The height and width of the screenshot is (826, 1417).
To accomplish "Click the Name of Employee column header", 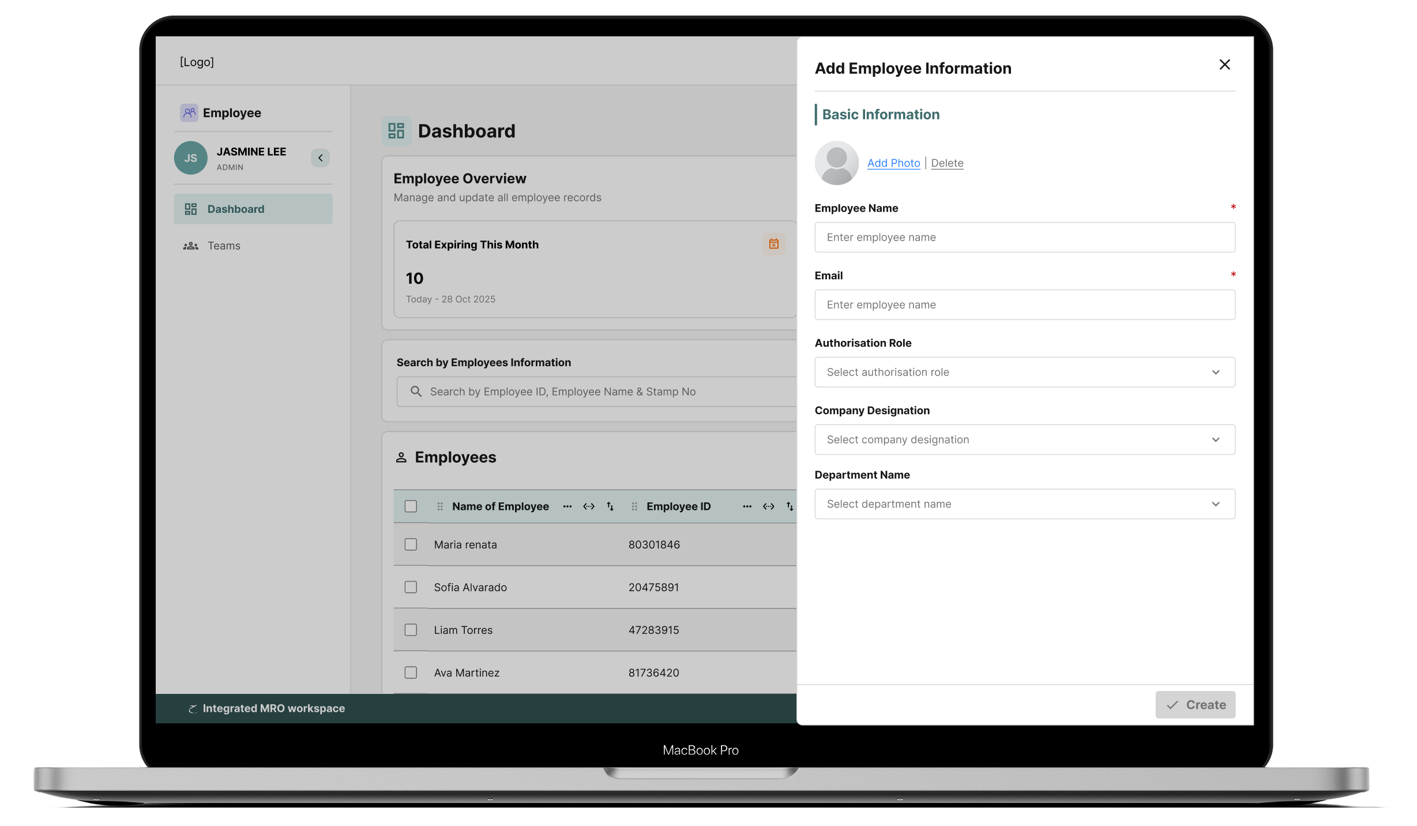I will (500, 506).
